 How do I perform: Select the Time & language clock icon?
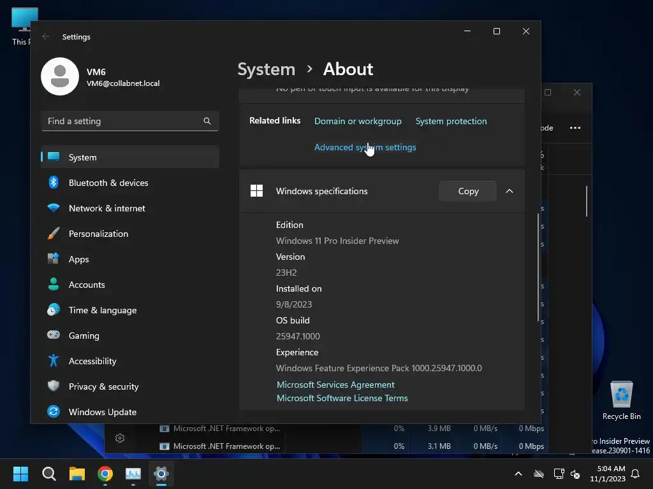click(54, 310)
